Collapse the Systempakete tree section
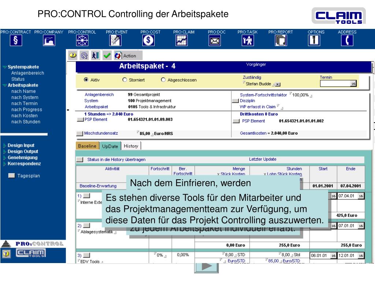 [x=4, y=67]
